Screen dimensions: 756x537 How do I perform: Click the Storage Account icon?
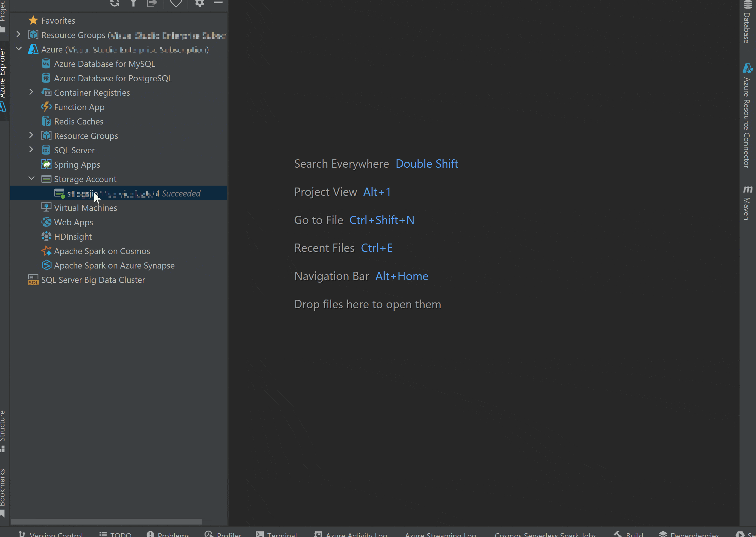tap(46, 179)
